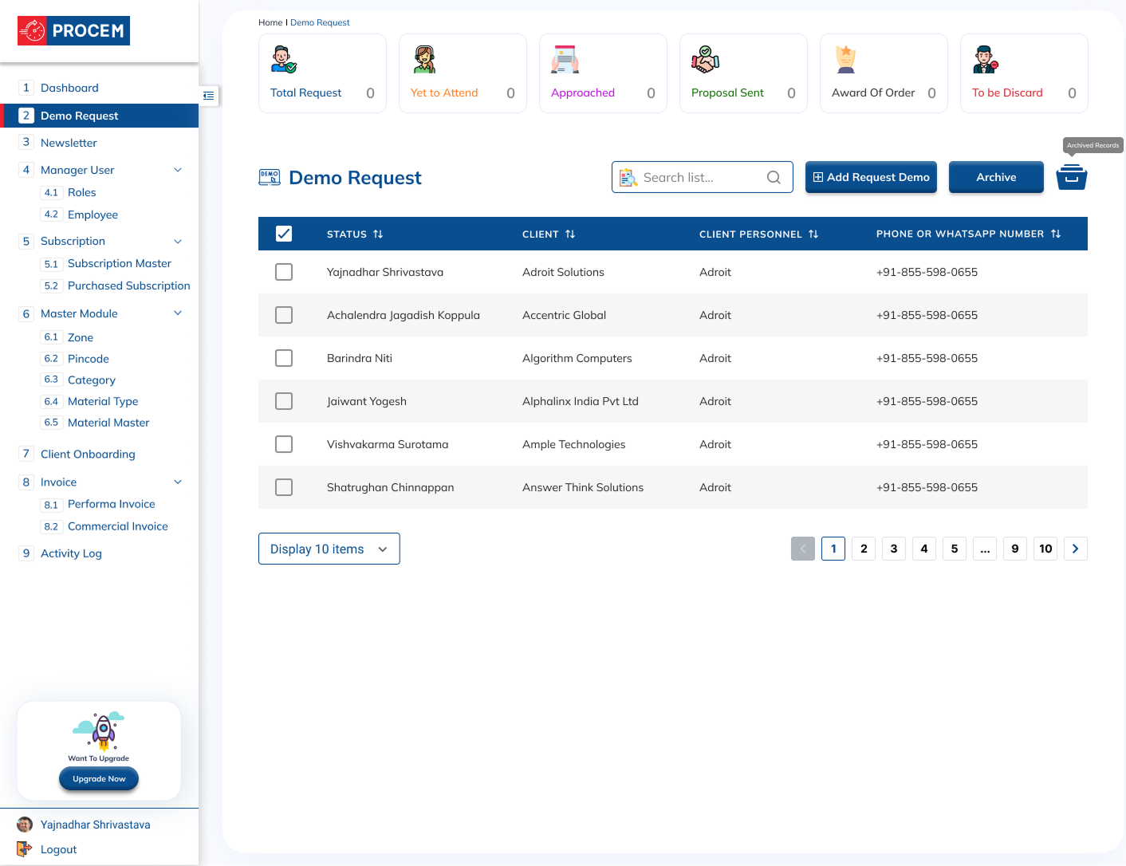Image resolution: width=1126 pixels, height=866 pixels.
Task: Collapse the Manager User menu chevron
Action: (178, 170)
